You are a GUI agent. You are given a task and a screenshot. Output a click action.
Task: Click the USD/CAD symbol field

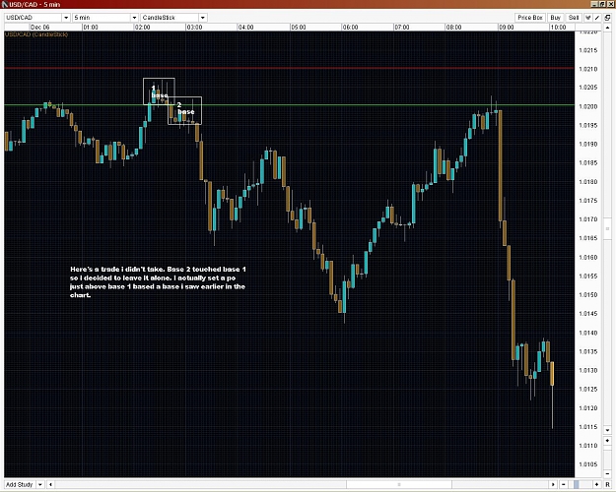coord(33,18)
